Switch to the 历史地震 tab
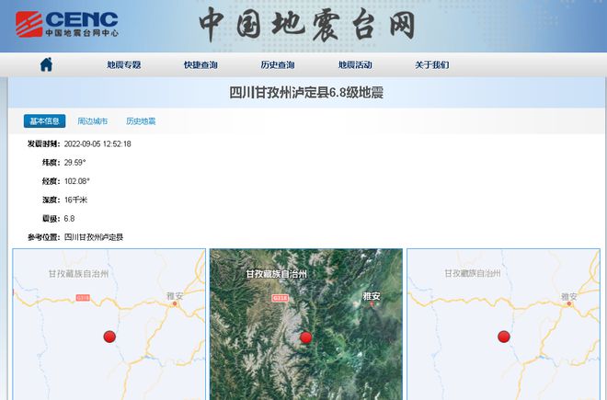607x400 pixels. click(x=141, y=121)
